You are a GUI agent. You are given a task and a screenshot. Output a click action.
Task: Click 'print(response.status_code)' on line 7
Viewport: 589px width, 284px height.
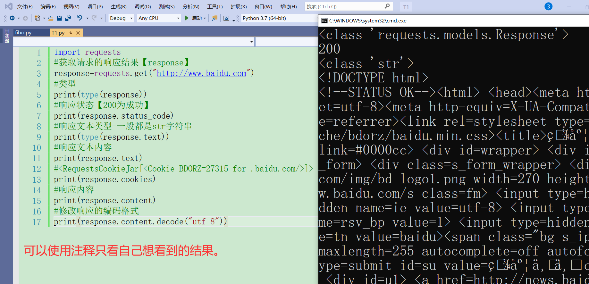coord(114,116)
